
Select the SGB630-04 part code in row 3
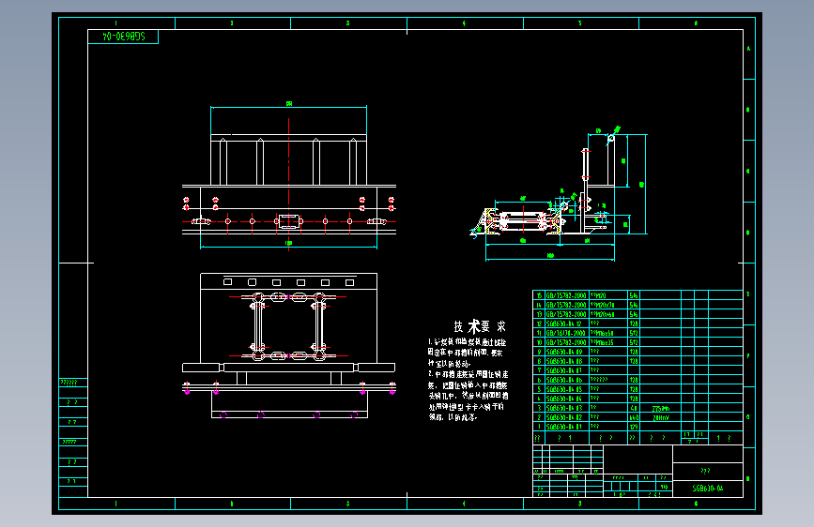tap(564, 408)
